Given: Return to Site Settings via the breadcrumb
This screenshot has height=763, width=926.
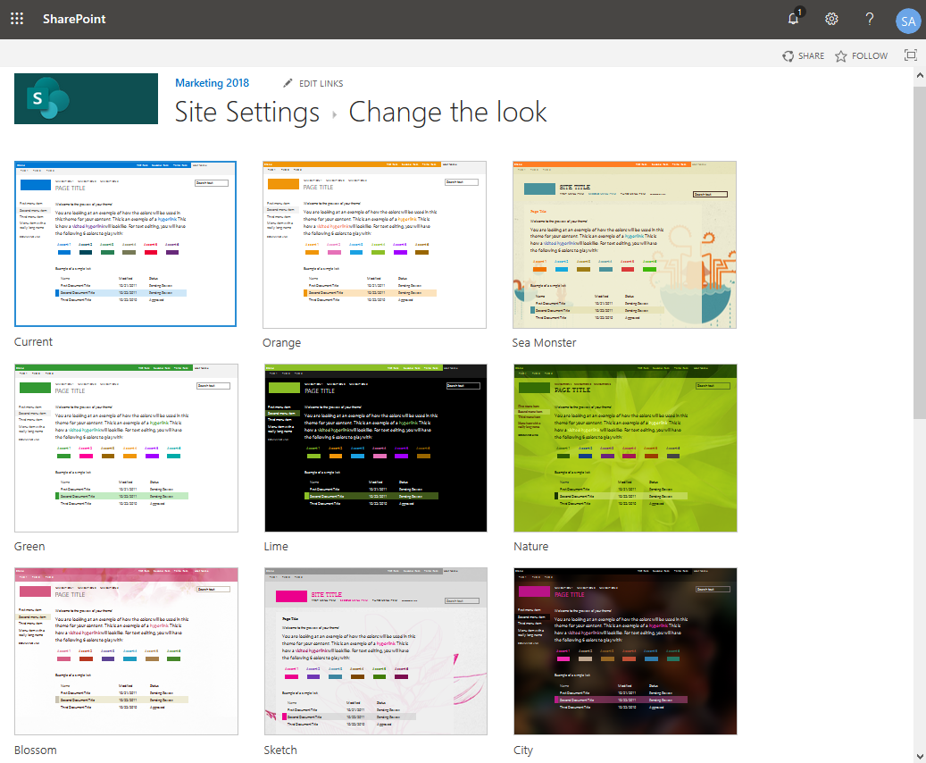Looking at the screenshot, I should [x=246, y=112].
